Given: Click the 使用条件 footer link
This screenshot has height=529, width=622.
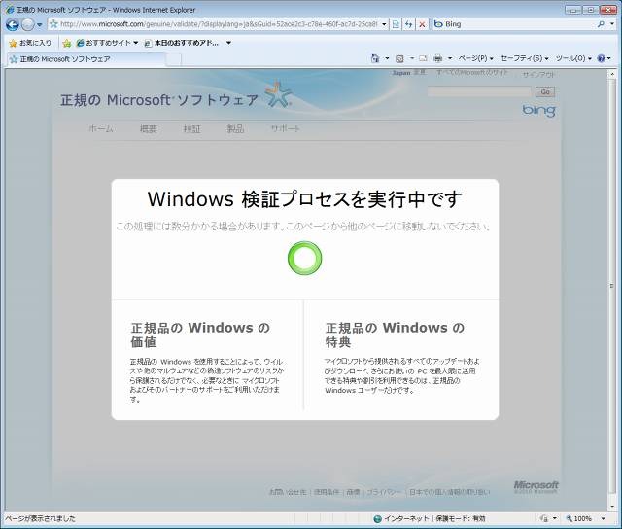Looking at the screenshot, I should (x=327, y=492).
